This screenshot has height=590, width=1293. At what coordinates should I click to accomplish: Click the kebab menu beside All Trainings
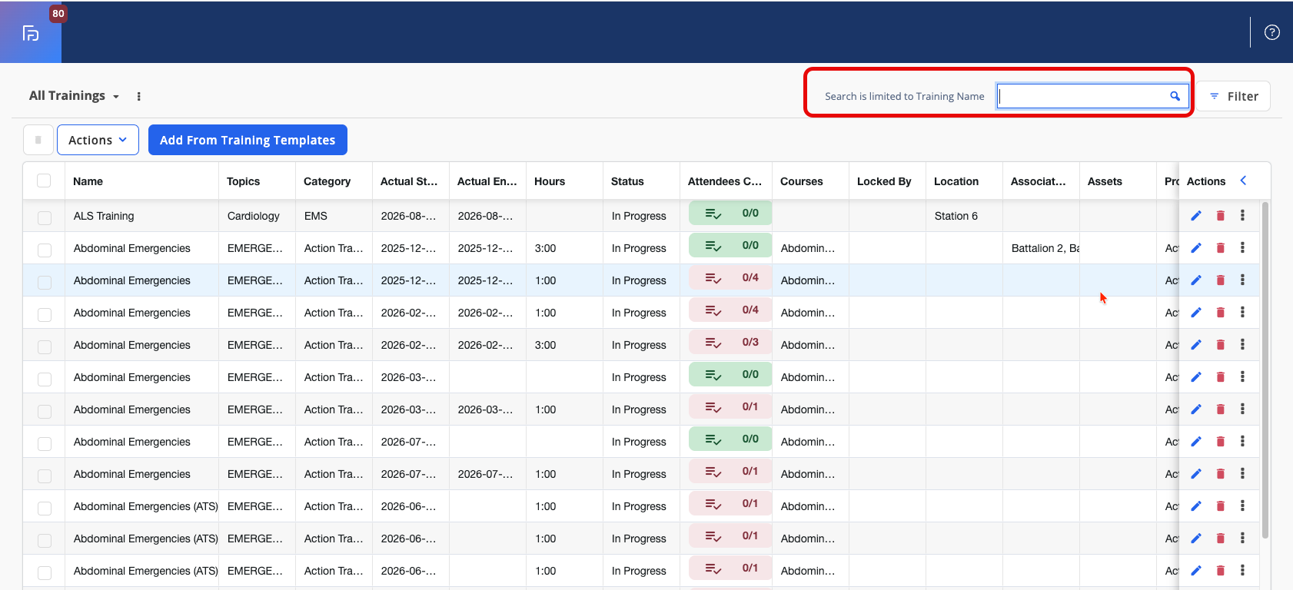(x=138, y=97)
